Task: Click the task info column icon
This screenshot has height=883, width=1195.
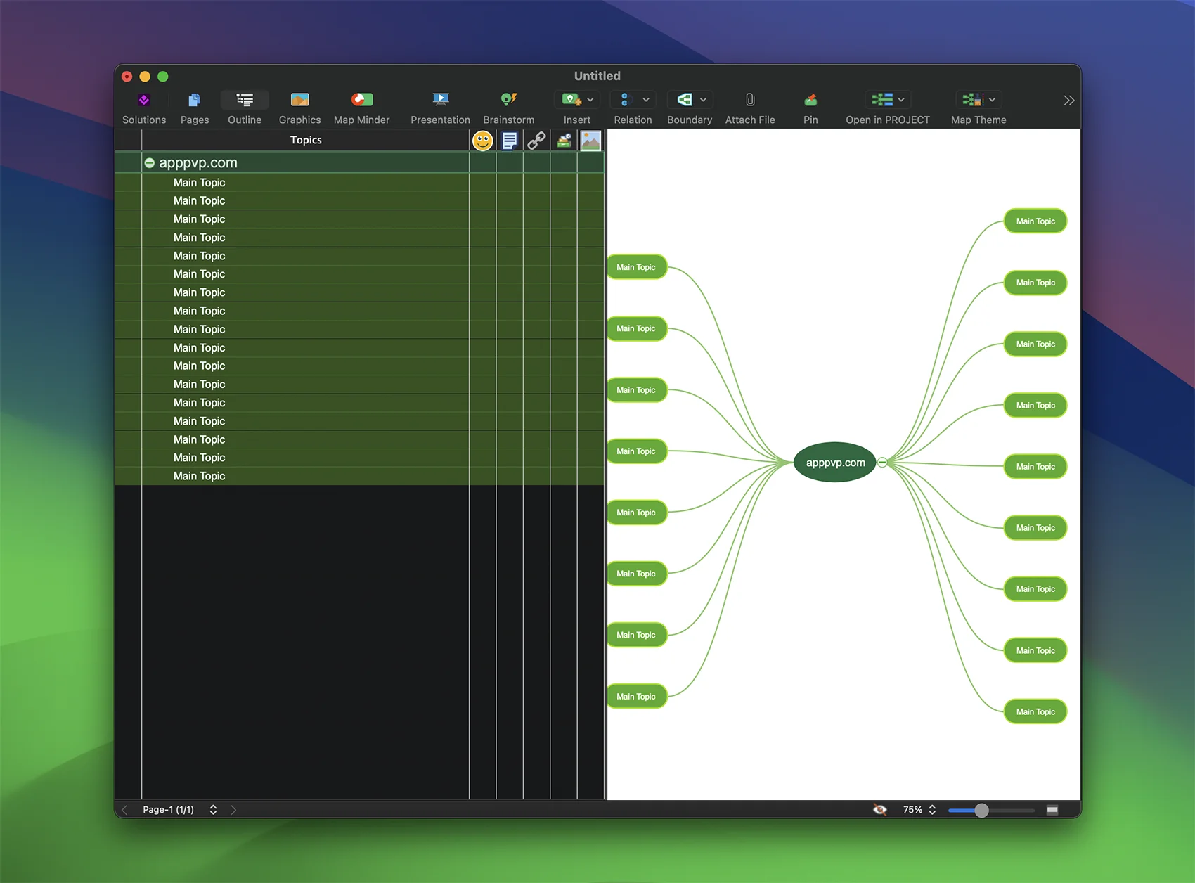Action: pyautogui.click(x=564, y=141)
